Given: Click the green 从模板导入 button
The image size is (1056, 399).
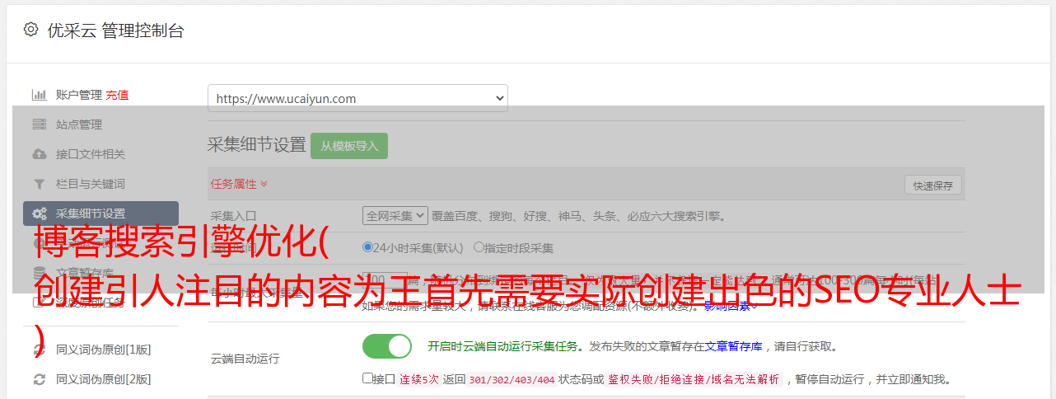Looking at the screenshot, I should click(349, 146).
